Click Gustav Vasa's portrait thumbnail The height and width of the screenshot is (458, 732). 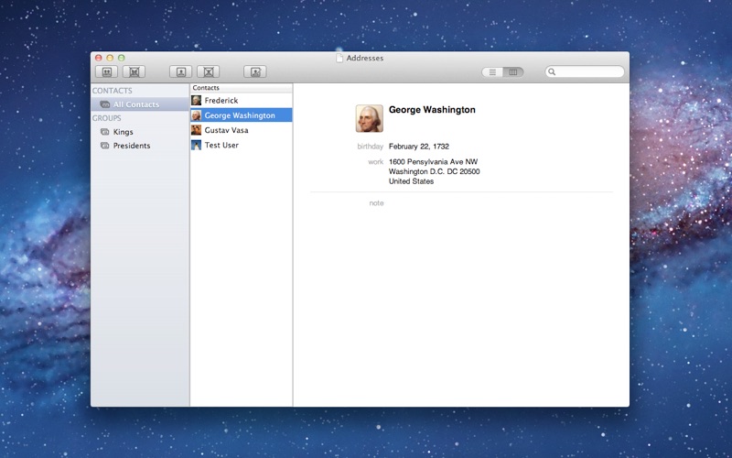(196, 130)
